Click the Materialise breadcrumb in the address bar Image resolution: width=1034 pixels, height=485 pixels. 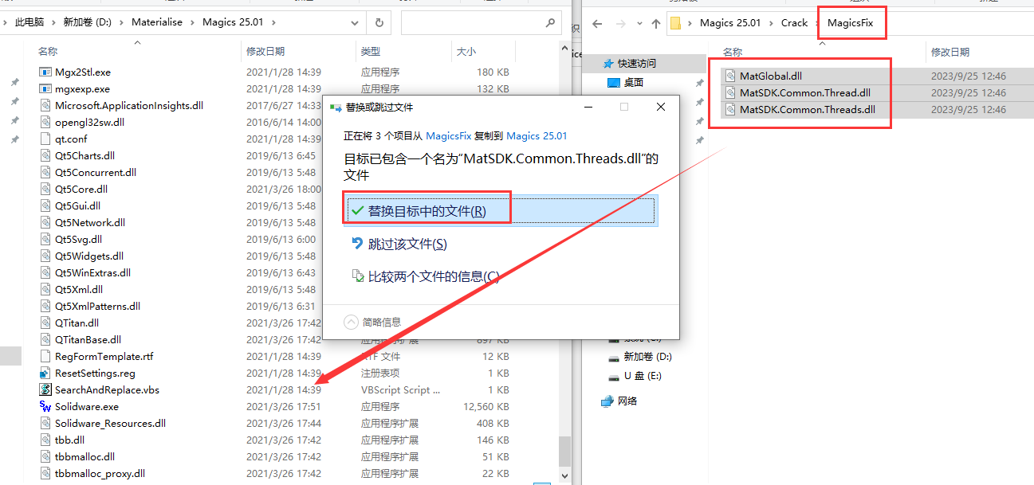[x=158, y=22]
